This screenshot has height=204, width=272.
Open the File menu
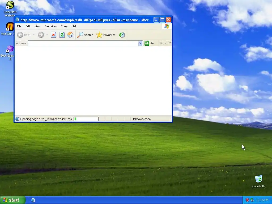[19, 26]
